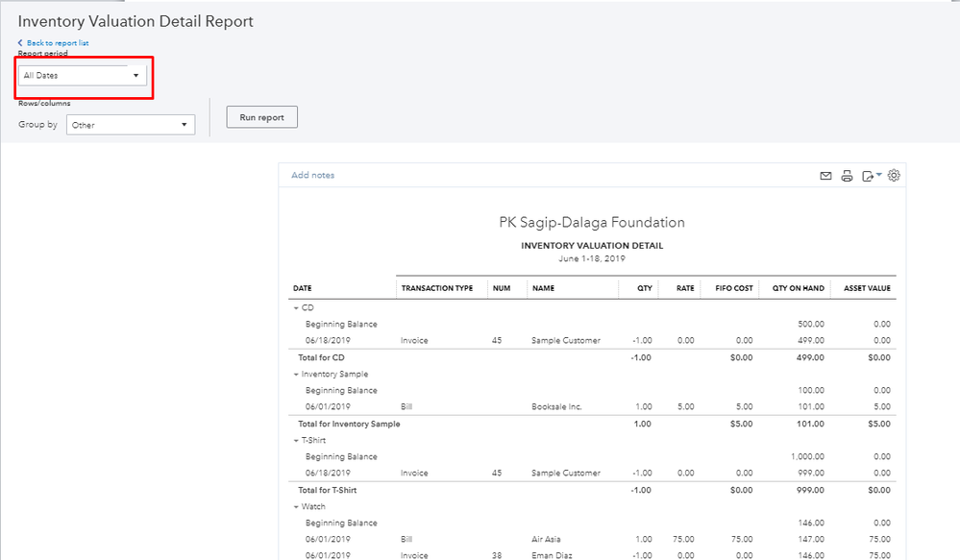
Task: Open the Group by dropdown
Action: click(131, 125)
